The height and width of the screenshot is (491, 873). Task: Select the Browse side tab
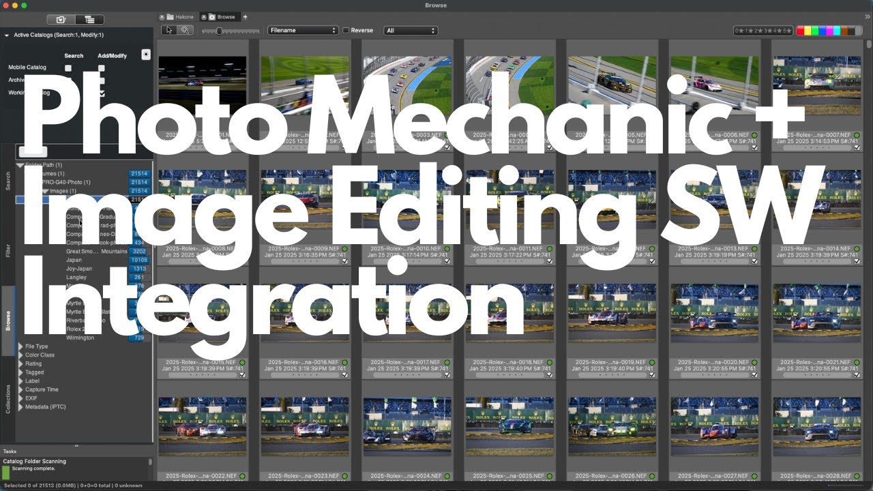pos(8,321)
